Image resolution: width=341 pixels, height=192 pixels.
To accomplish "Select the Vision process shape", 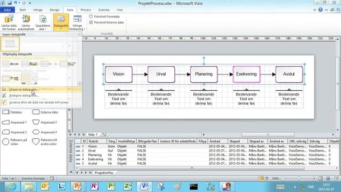I will click(x=118, y=74).
